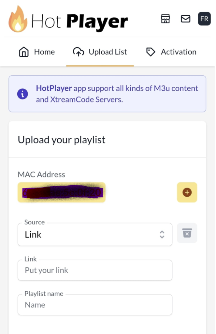Add playlist with yellow plus button
Image resolution: width=216 pixels, height=334 pixels.
[187, 192]
